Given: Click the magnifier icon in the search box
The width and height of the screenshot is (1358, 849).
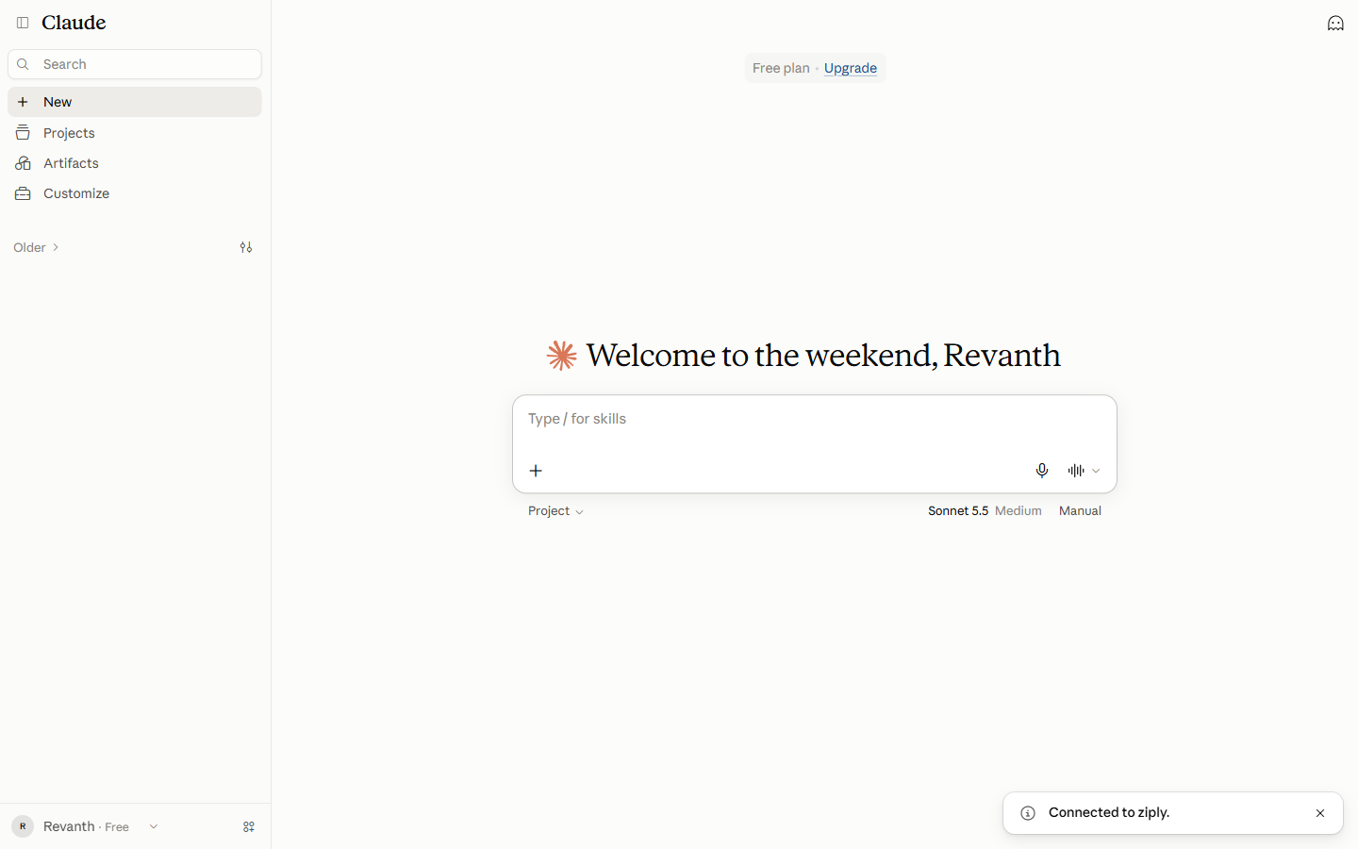Looking at the screenshot, I should 24,64.
